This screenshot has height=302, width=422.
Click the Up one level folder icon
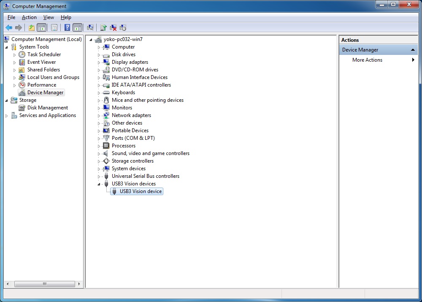[x=32, y=27]
